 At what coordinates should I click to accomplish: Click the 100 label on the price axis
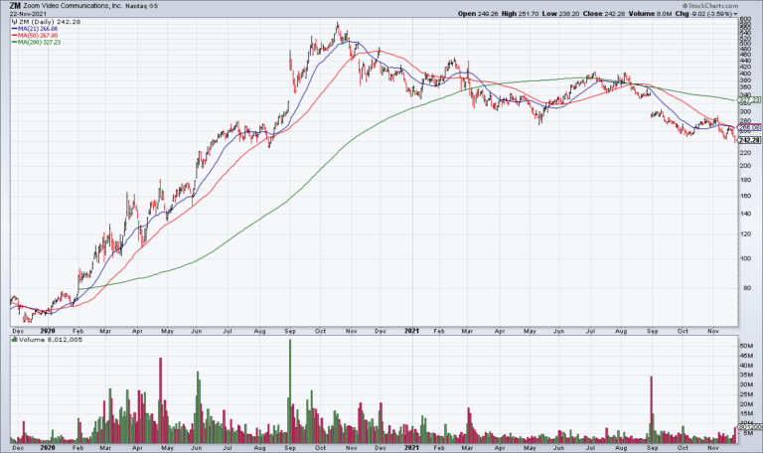745,258
